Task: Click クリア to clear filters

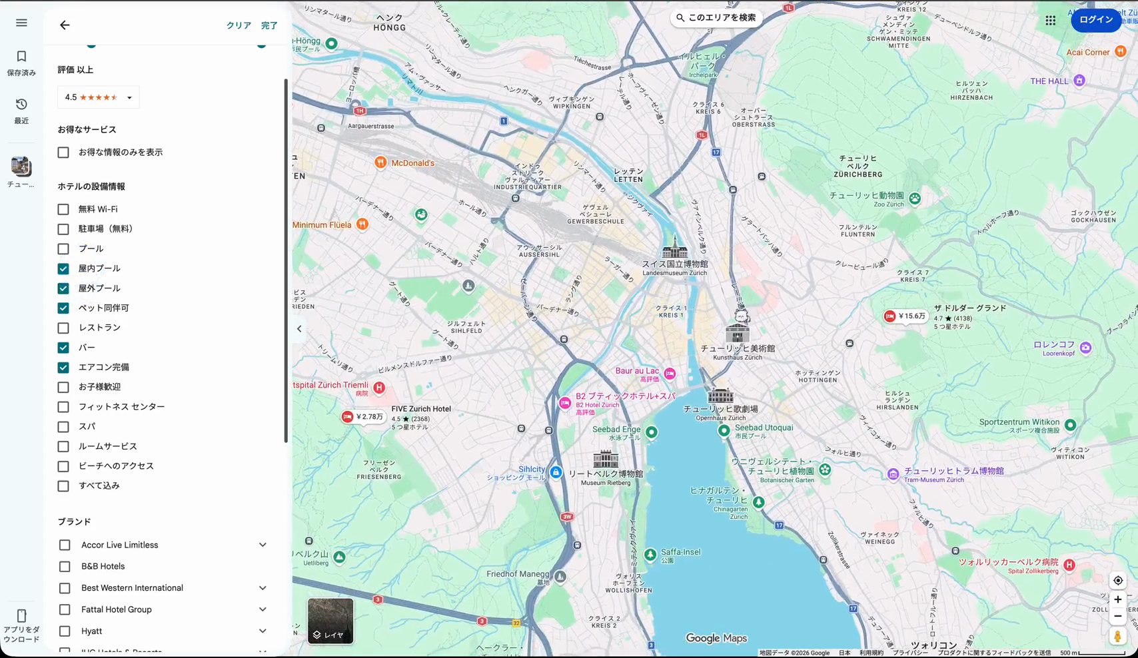Action: 239,25
